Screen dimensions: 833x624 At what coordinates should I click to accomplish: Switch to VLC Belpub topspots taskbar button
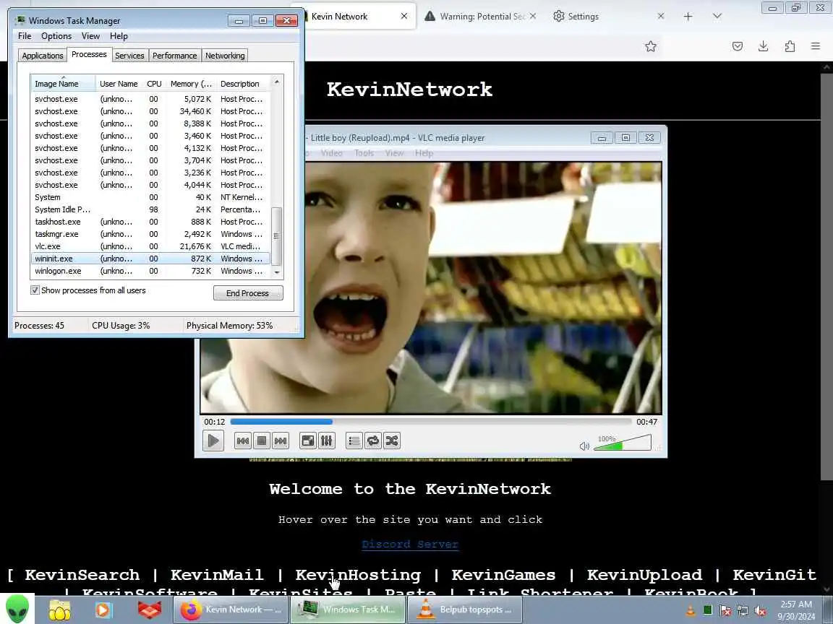[465, 610]
